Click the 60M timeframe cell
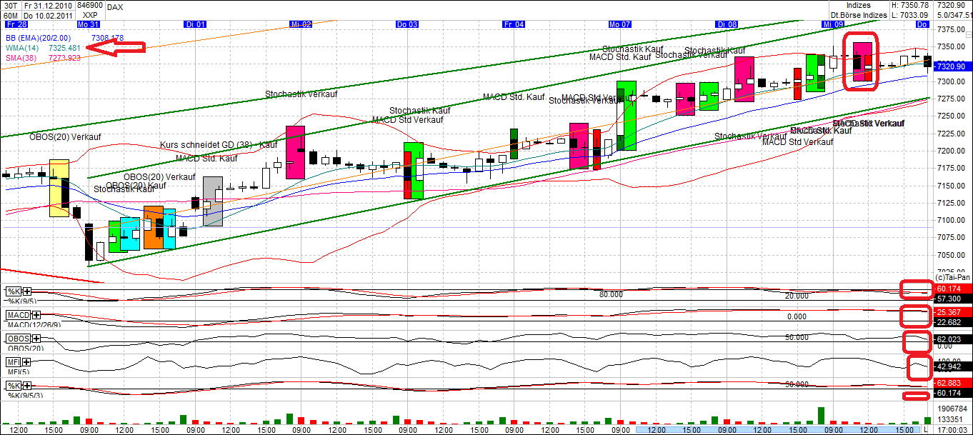Image resolution: width=973 pixels, height=435 pixels. click(11, 14)
